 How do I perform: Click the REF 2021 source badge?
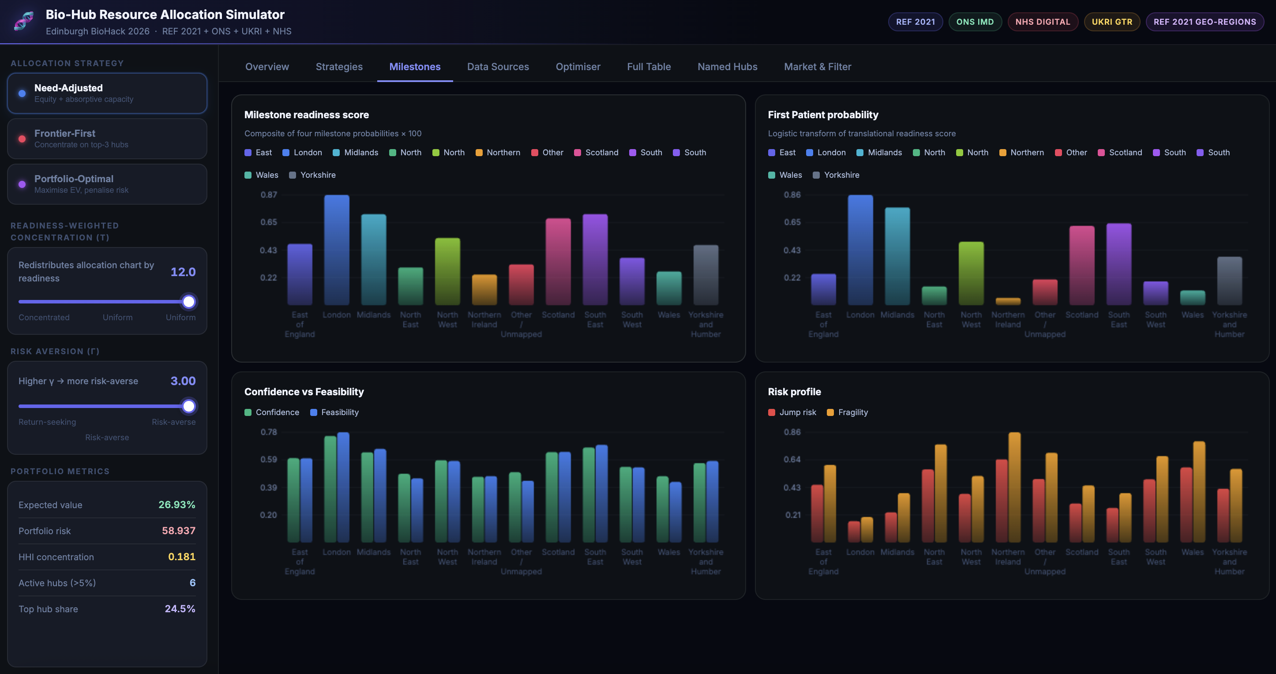click(915, 22)
